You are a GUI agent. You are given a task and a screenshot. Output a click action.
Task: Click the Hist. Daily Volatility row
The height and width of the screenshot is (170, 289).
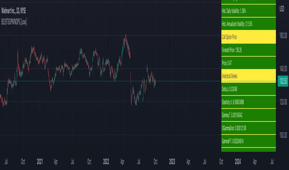pos(248,11)
